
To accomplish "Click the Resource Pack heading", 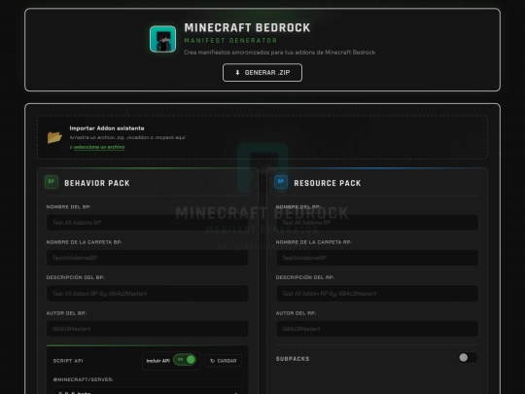I will coord(328,183).
